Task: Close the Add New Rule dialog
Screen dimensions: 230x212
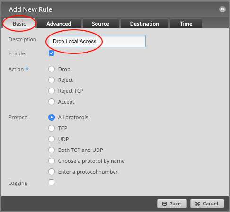Action: 222,9
